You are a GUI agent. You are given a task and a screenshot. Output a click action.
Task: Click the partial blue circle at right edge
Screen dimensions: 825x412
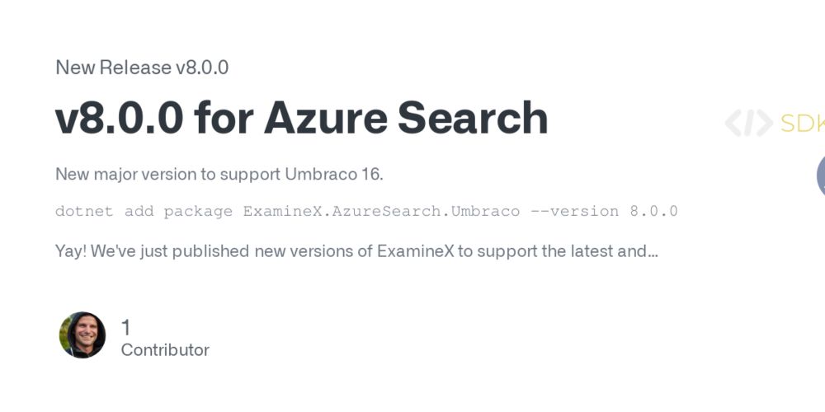[x=821, y=176]
